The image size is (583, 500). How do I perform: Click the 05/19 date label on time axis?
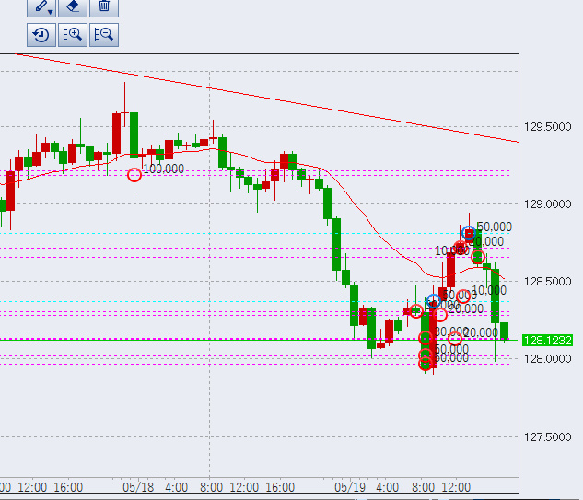point(351,486)
